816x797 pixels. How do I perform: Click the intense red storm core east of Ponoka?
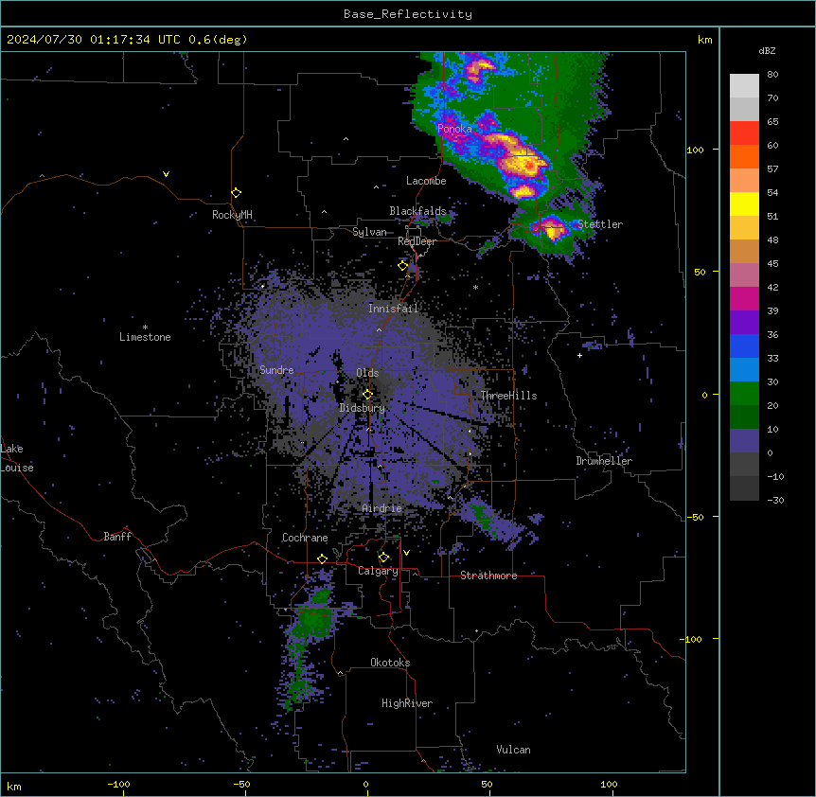point(529,166)
